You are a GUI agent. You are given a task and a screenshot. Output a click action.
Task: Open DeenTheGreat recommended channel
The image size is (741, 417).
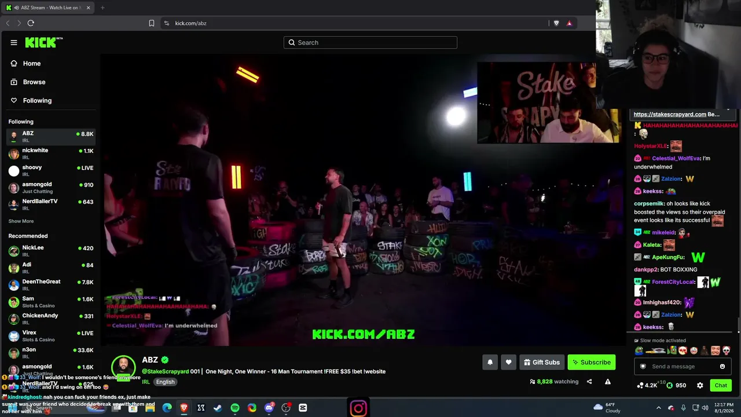(51, 285)
